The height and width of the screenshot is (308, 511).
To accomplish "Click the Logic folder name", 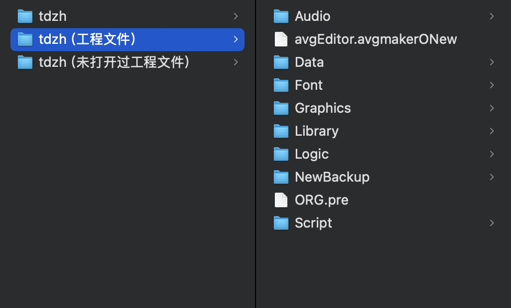I will [311, 155].
